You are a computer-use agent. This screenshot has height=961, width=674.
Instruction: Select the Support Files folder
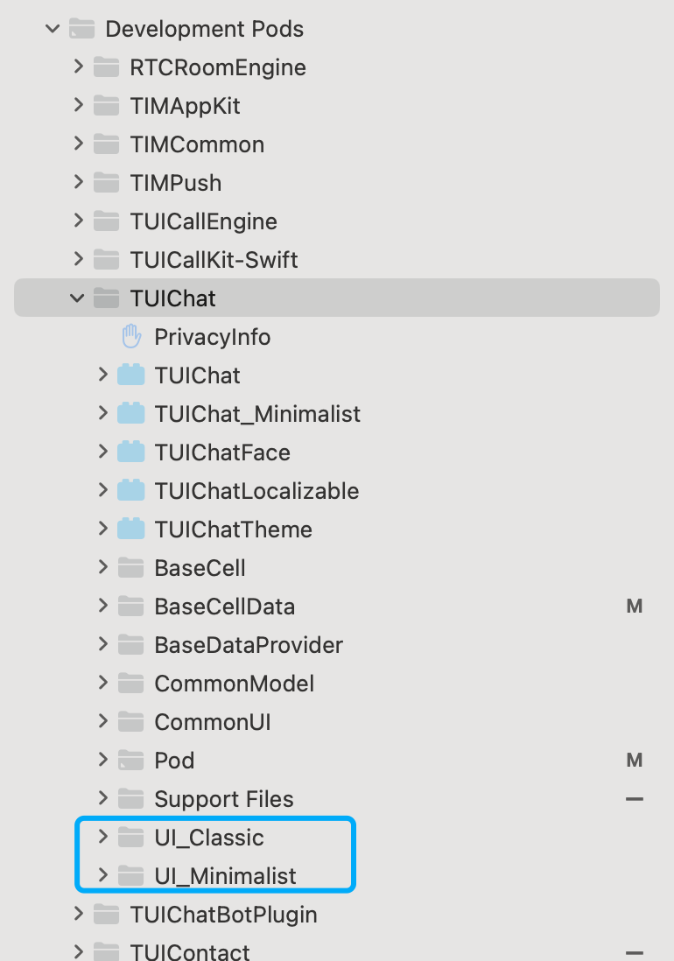224,799
